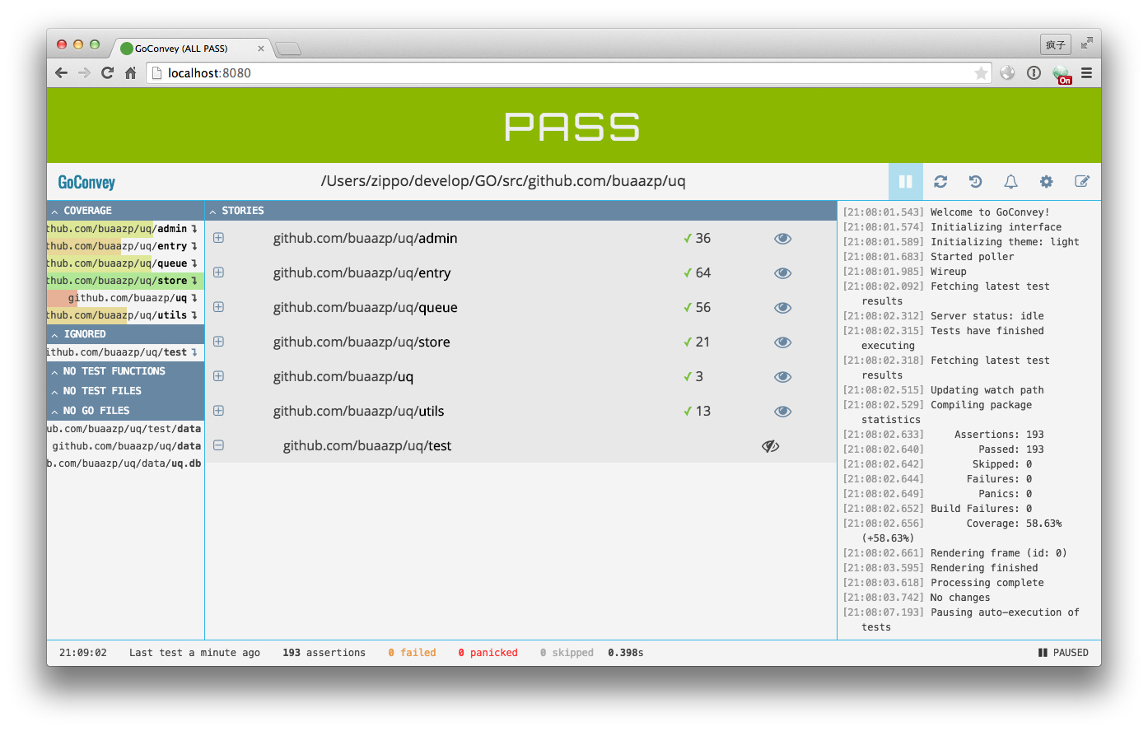This screenshot has width=1148, height=731.
Task: Collapse the NO TEST FILES section
Action: (x=125, y=391)
